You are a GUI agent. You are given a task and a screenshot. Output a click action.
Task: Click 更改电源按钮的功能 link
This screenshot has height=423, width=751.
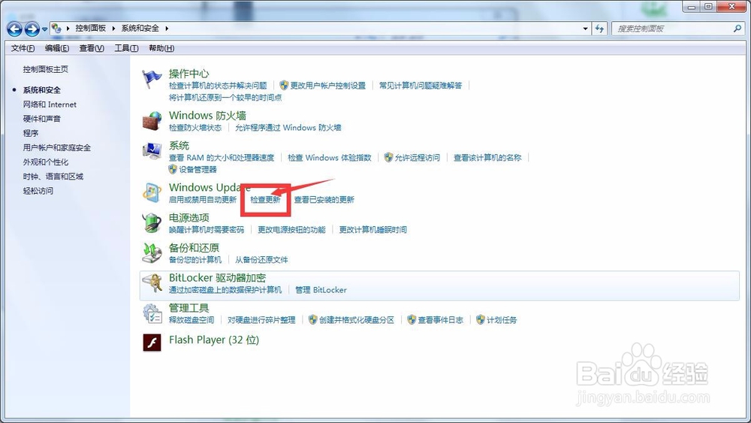pyautogui.click(x=291, y=229)
